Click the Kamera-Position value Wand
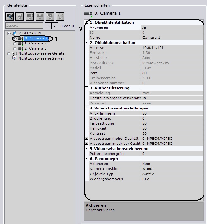 (172, 169)
